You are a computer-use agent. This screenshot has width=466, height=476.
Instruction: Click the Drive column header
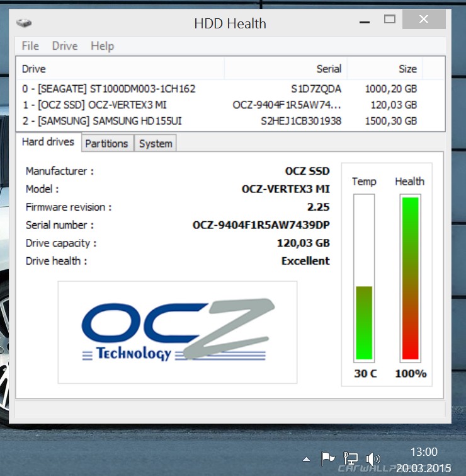click(120, 69)
